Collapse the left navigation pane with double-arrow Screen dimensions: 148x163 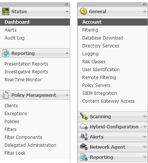point(67,5)
